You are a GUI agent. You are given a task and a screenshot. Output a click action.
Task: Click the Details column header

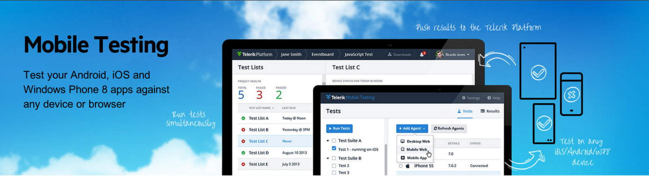[x=453, y=144]
